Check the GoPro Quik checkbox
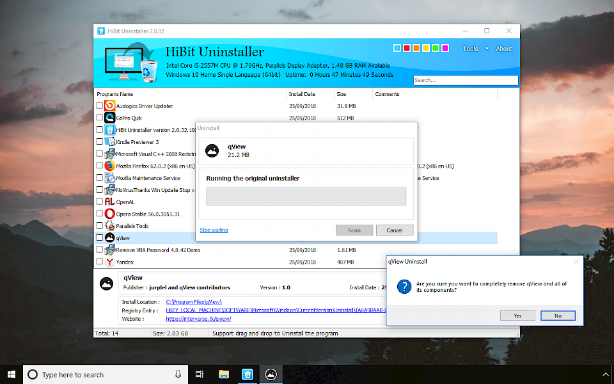Image resolution: width=614 pixels, height=384 pixels. tap(100, 117)
